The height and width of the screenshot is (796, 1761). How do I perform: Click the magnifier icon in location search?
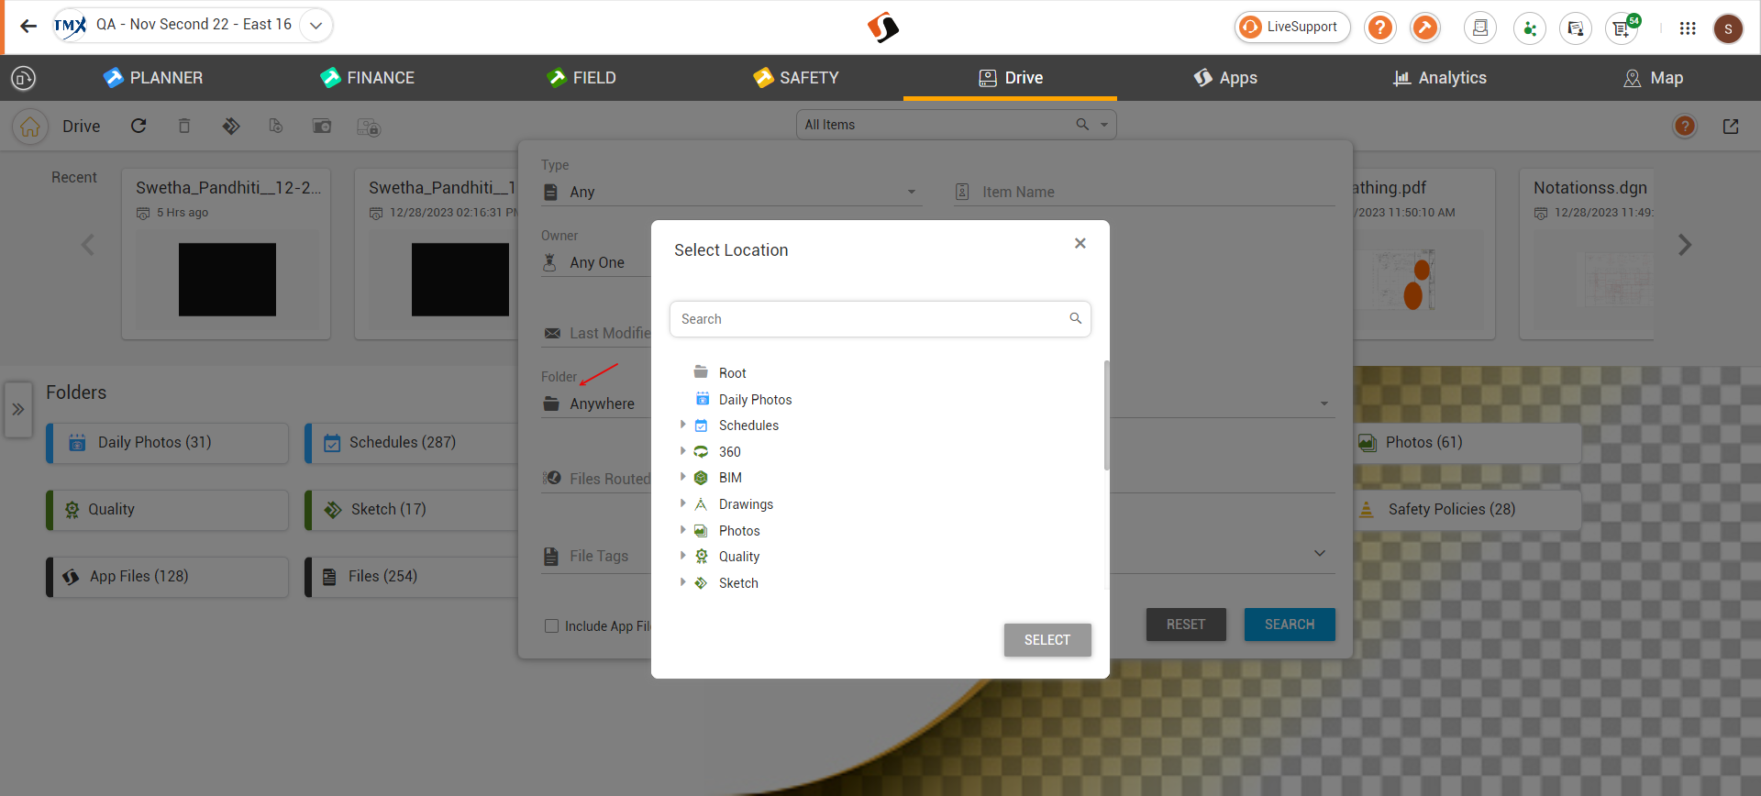(x=1076, y=318)
